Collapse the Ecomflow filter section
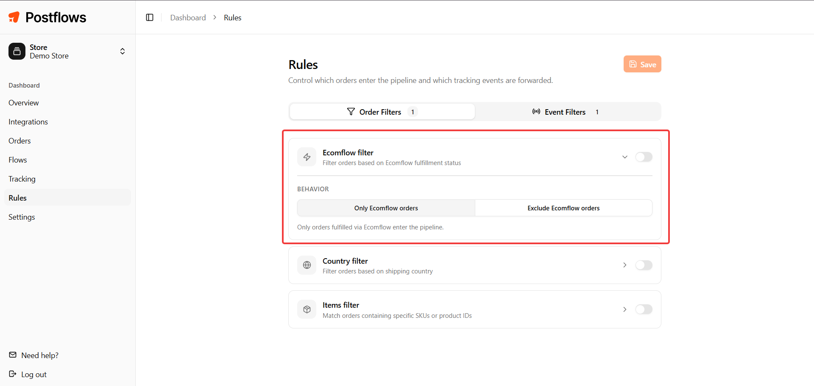Viewport: 814px width, 386px height. 624,157
